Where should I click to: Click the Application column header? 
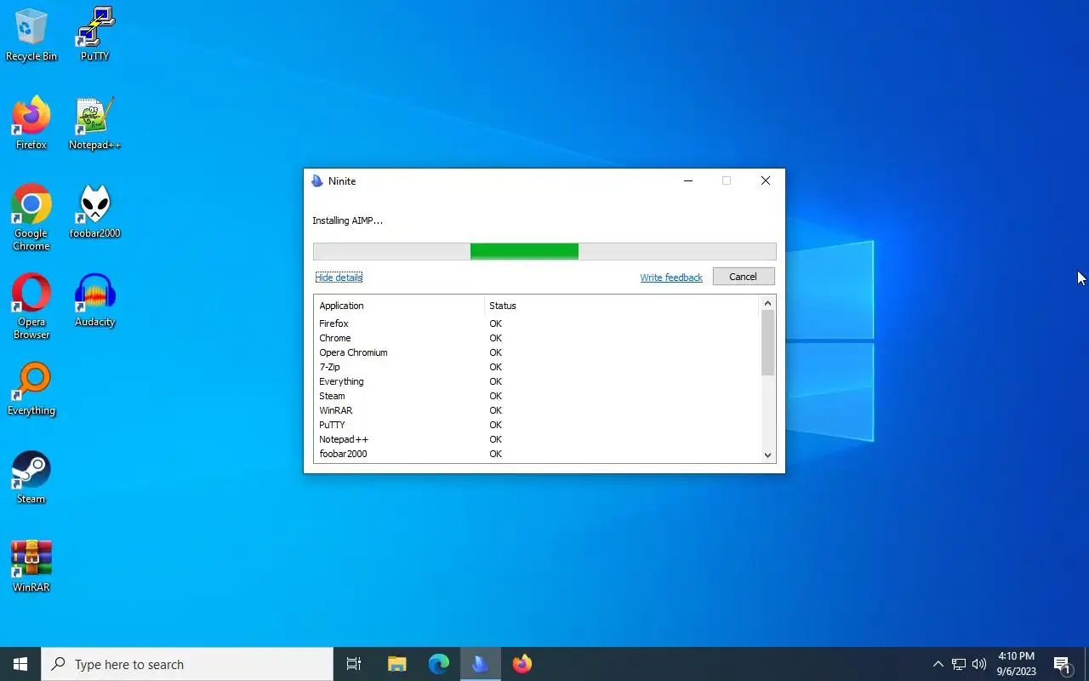(399, 306)
